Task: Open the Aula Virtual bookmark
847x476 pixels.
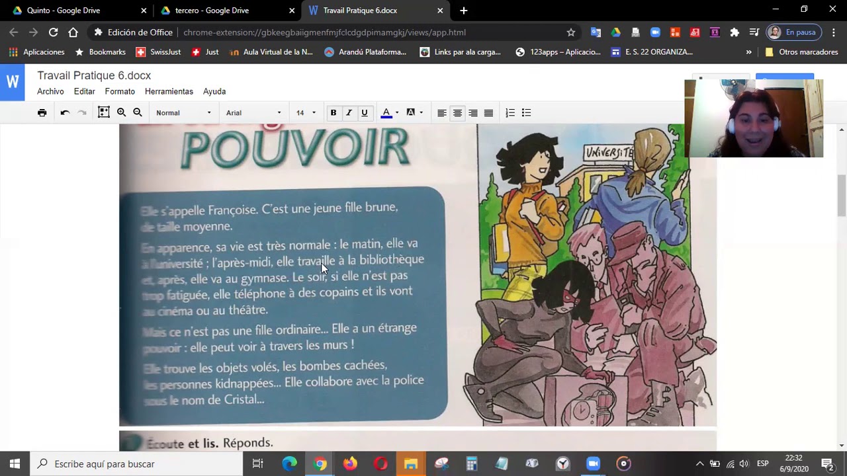Action: tap(271, 52)
